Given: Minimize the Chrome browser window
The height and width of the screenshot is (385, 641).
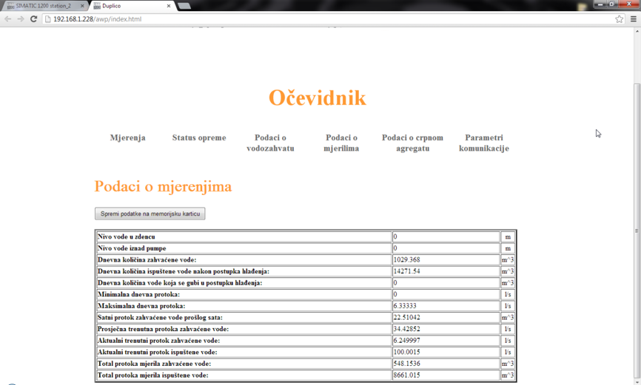Looking at the screenshot, I should 600,4.
